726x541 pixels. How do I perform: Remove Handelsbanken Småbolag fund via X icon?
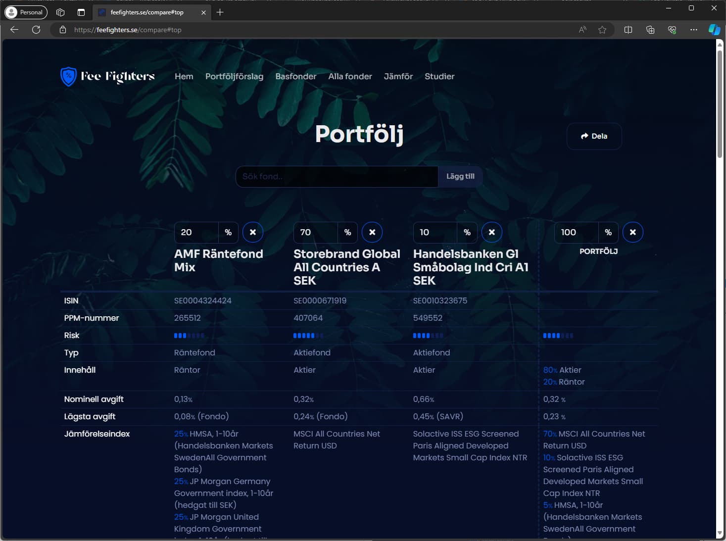point(491,232)
